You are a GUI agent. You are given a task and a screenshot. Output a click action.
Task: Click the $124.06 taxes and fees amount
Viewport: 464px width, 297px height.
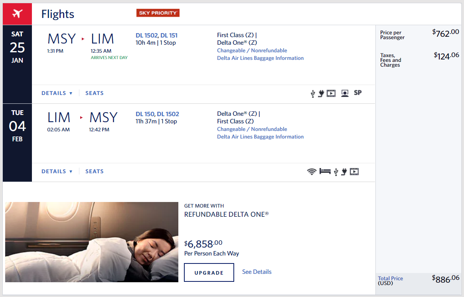(446, 55)
